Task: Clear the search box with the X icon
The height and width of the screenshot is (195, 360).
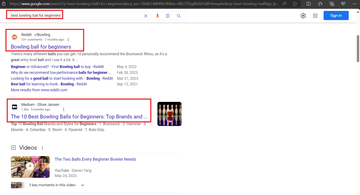Action: (x=145, y=16)
